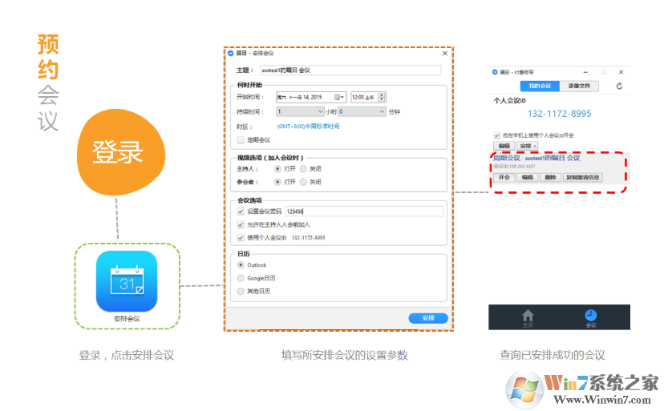Viewport: 664px width, 411px height.
Task: Click the 安排会议 calendar icon
Action: [127, 281]
